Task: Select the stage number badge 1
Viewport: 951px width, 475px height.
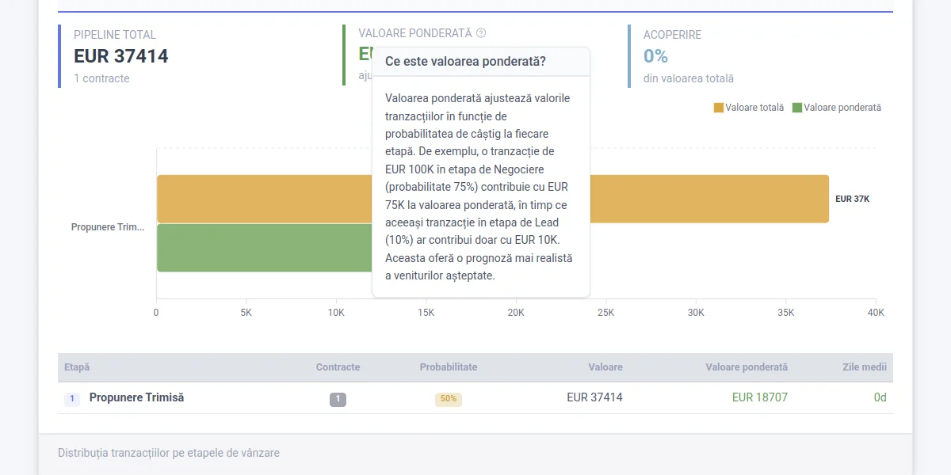Action: [x=71, y=398]
